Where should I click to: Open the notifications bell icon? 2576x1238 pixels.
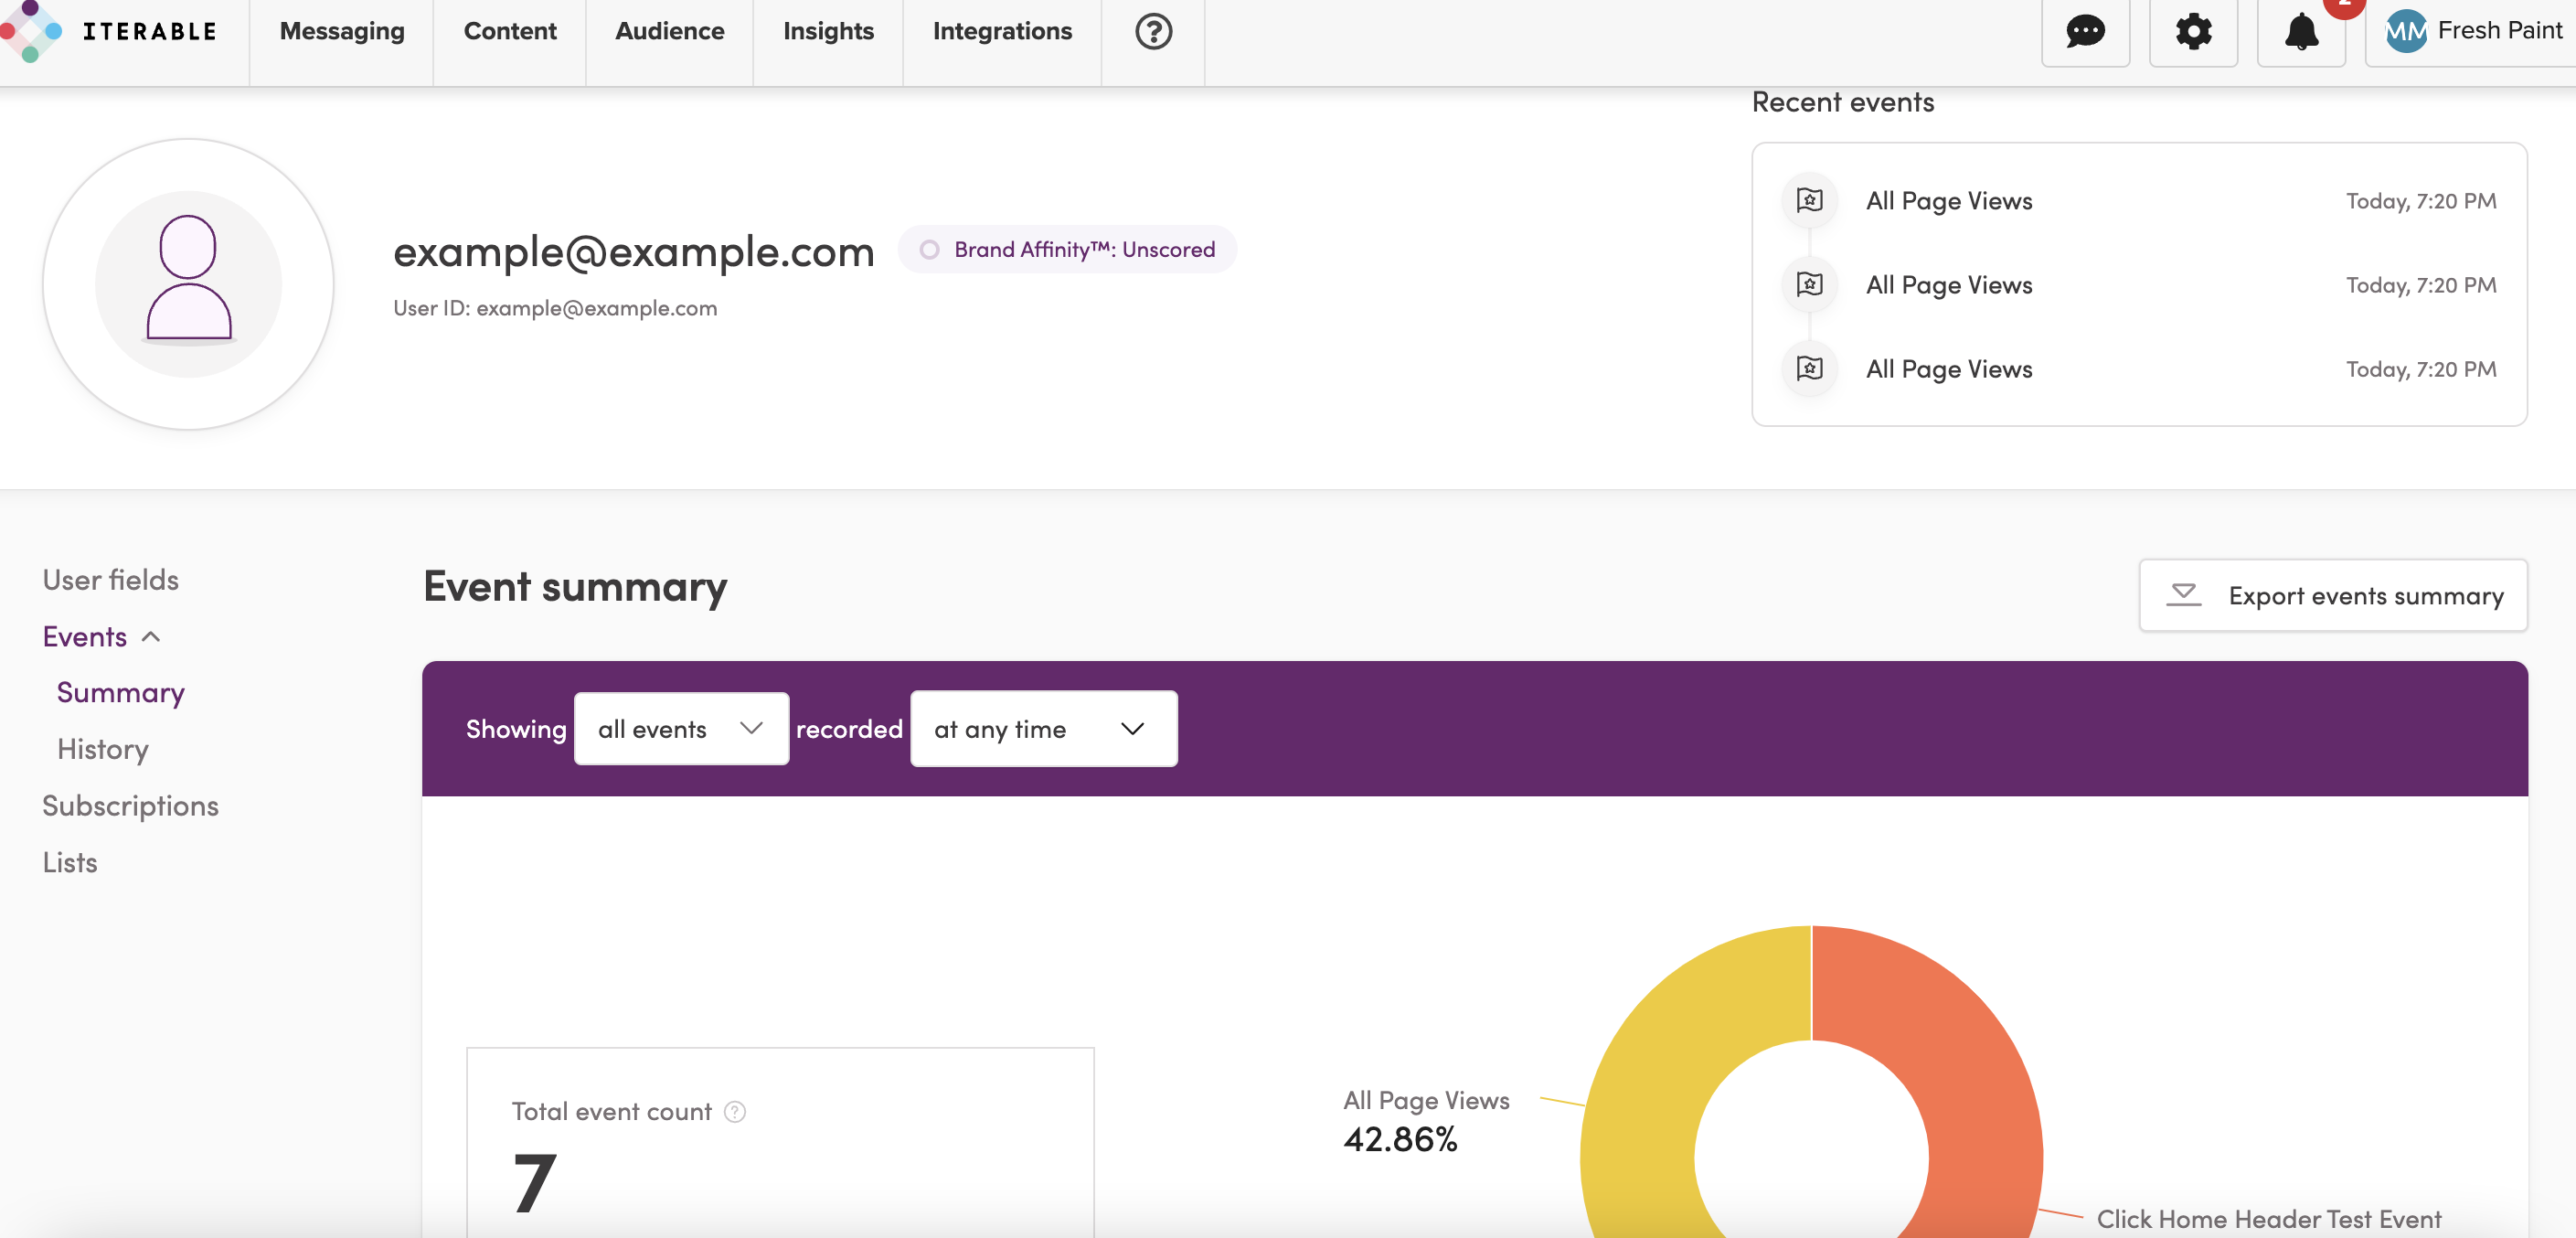coord(2301,32)
